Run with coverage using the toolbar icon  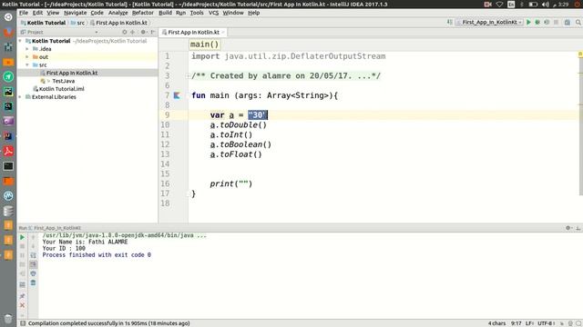click(547, 22)
